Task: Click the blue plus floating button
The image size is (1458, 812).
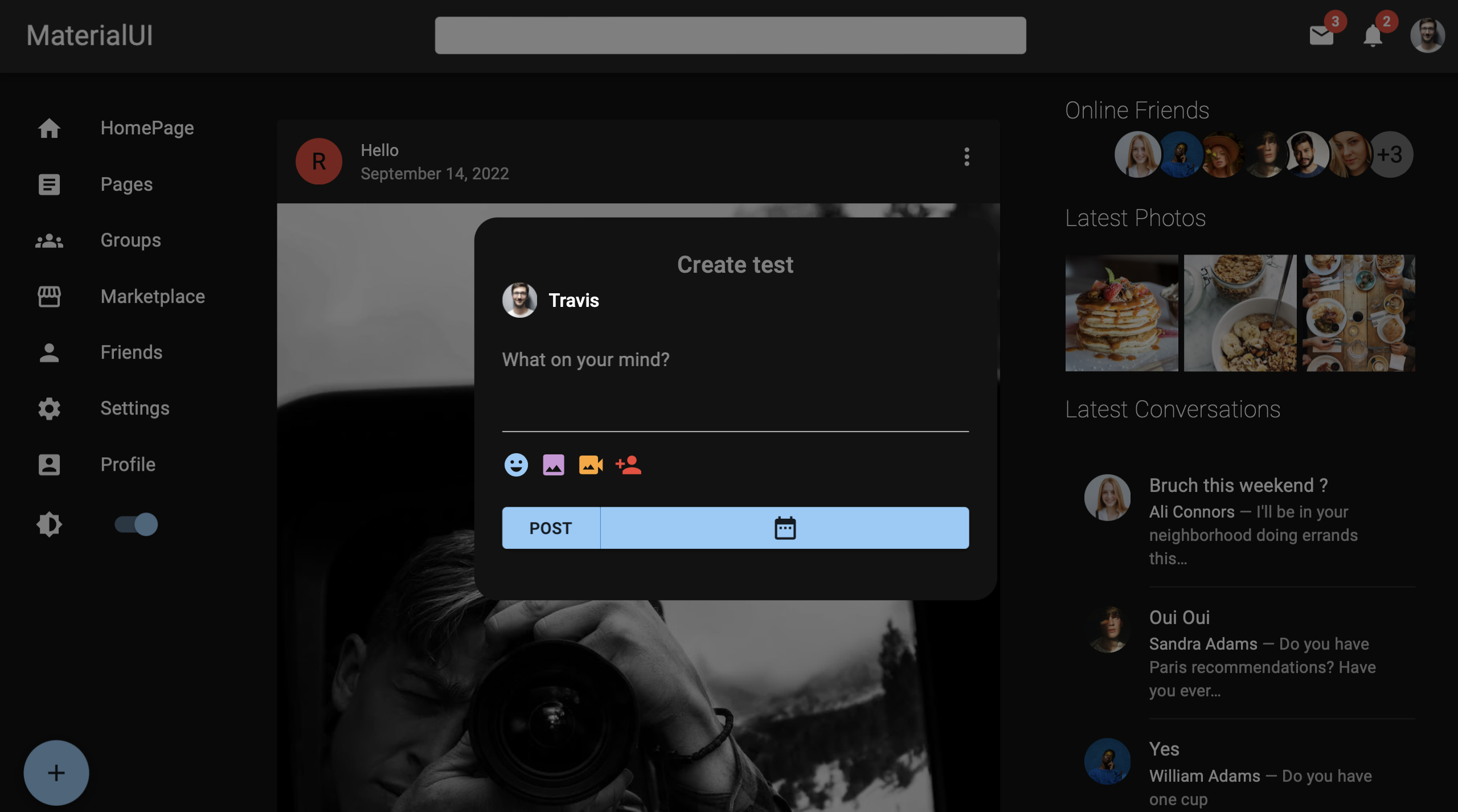Action: pos(56,772)
